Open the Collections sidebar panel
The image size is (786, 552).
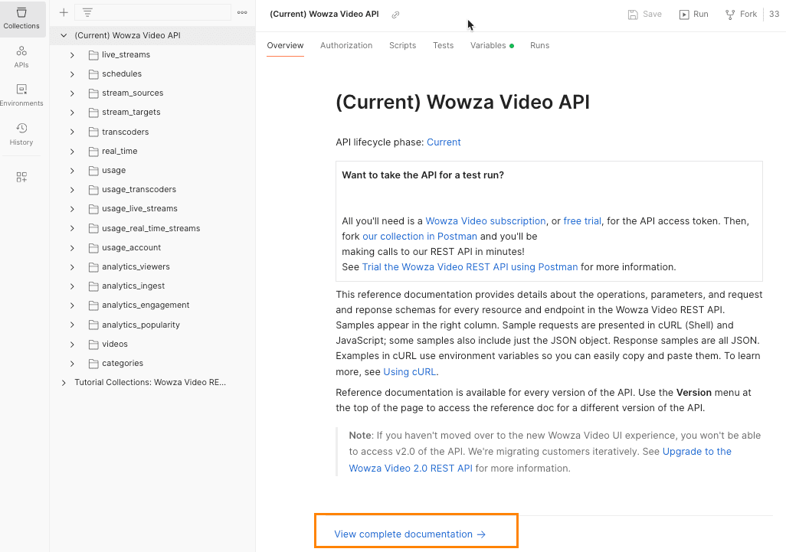coord(22,19)
